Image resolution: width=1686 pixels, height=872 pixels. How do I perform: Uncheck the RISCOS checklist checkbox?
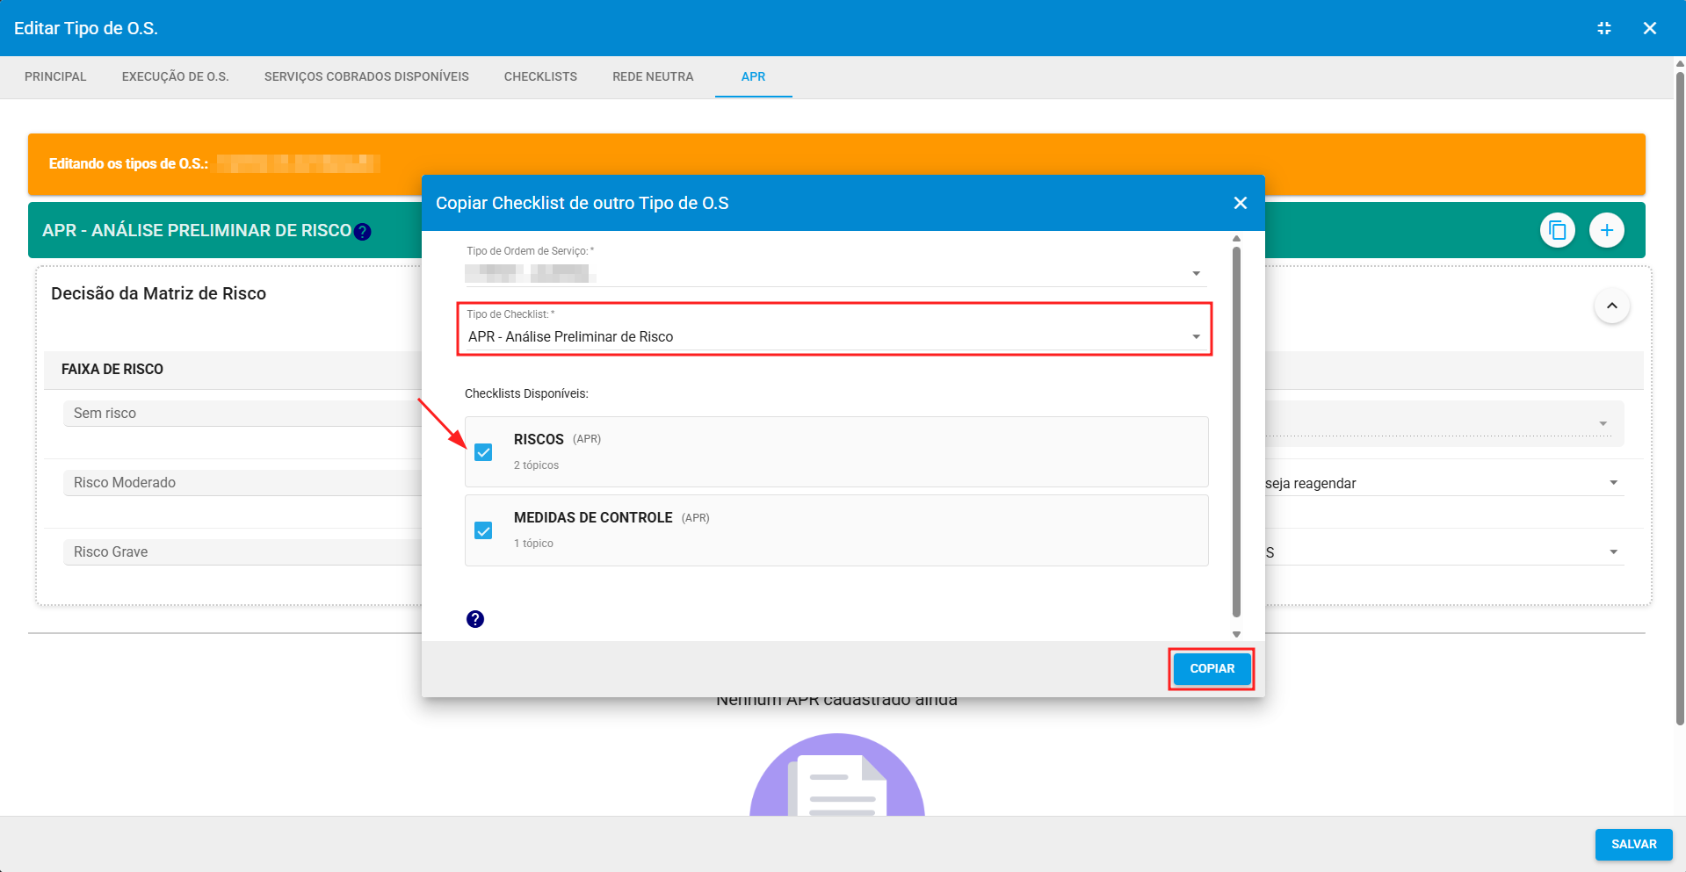click(x=483, y=452)
